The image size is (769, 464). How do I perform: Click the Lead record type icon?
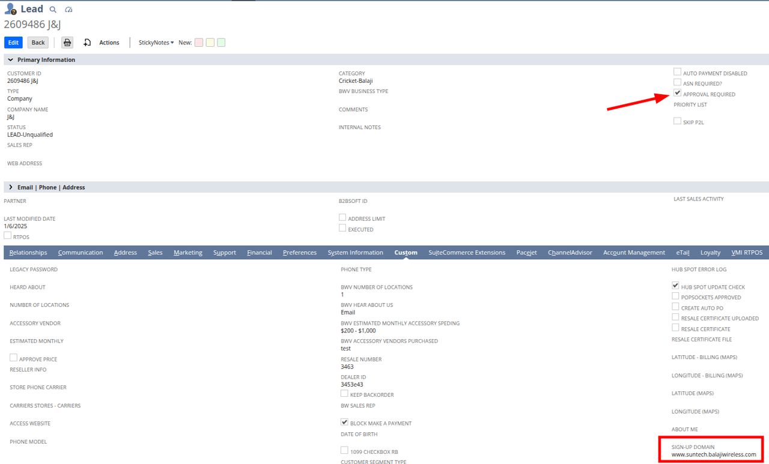pyautogui.click(x=10, y=9)
